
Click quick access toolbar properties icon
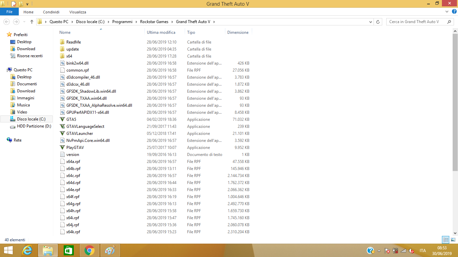tap(14, 4)
